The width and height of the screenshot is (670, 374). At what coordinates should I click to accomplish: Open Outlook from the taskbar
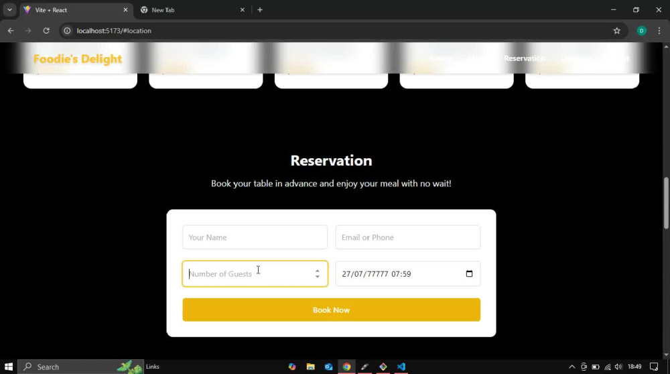click(328, 367)
